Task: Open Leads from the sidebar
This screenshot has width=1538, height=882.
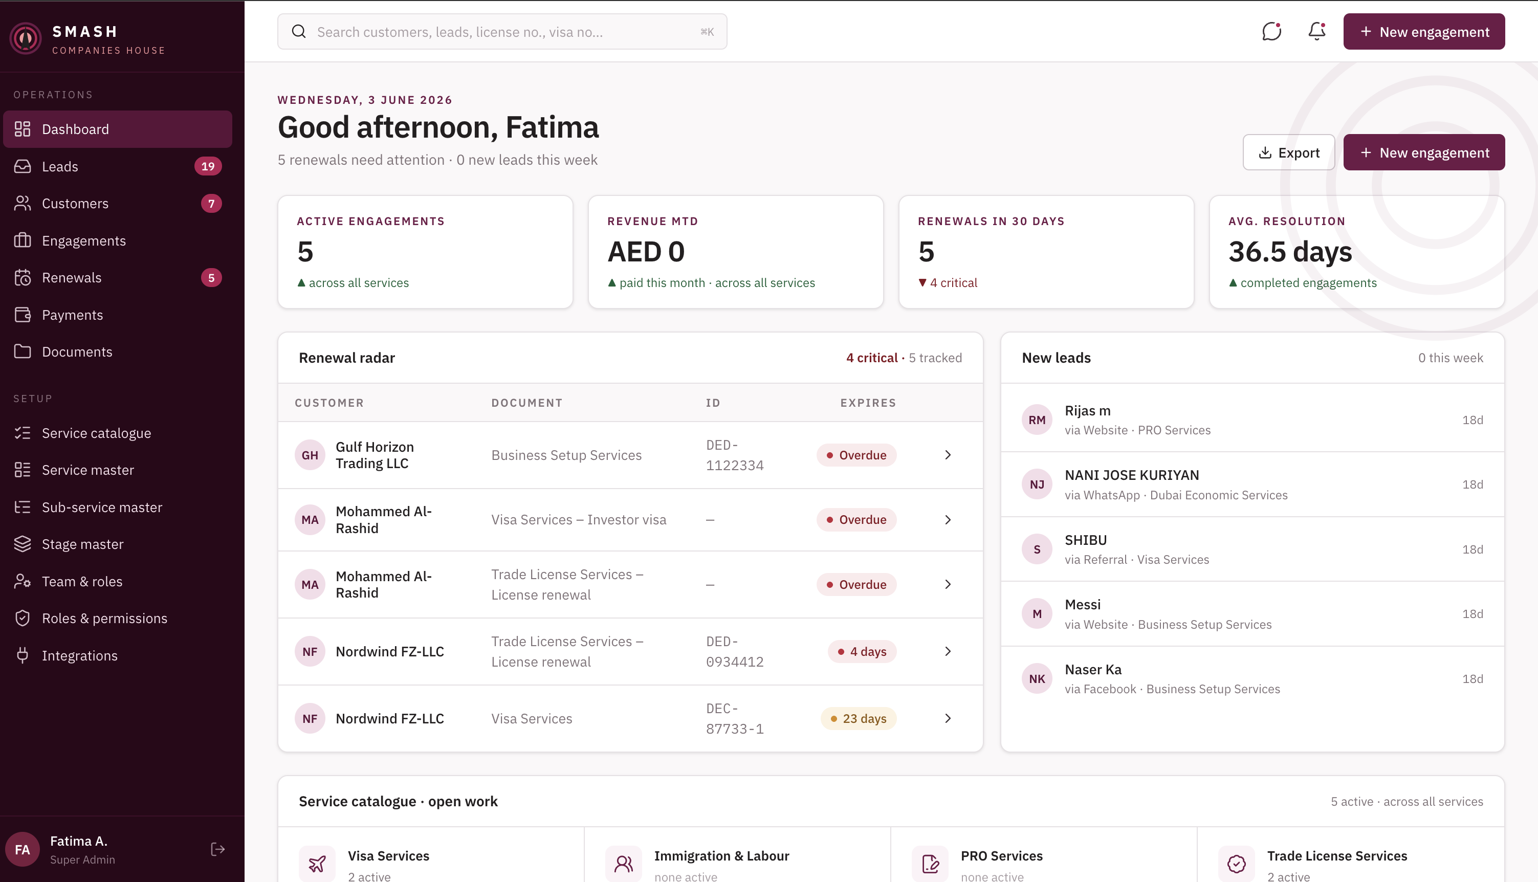Action: [118, 166]
